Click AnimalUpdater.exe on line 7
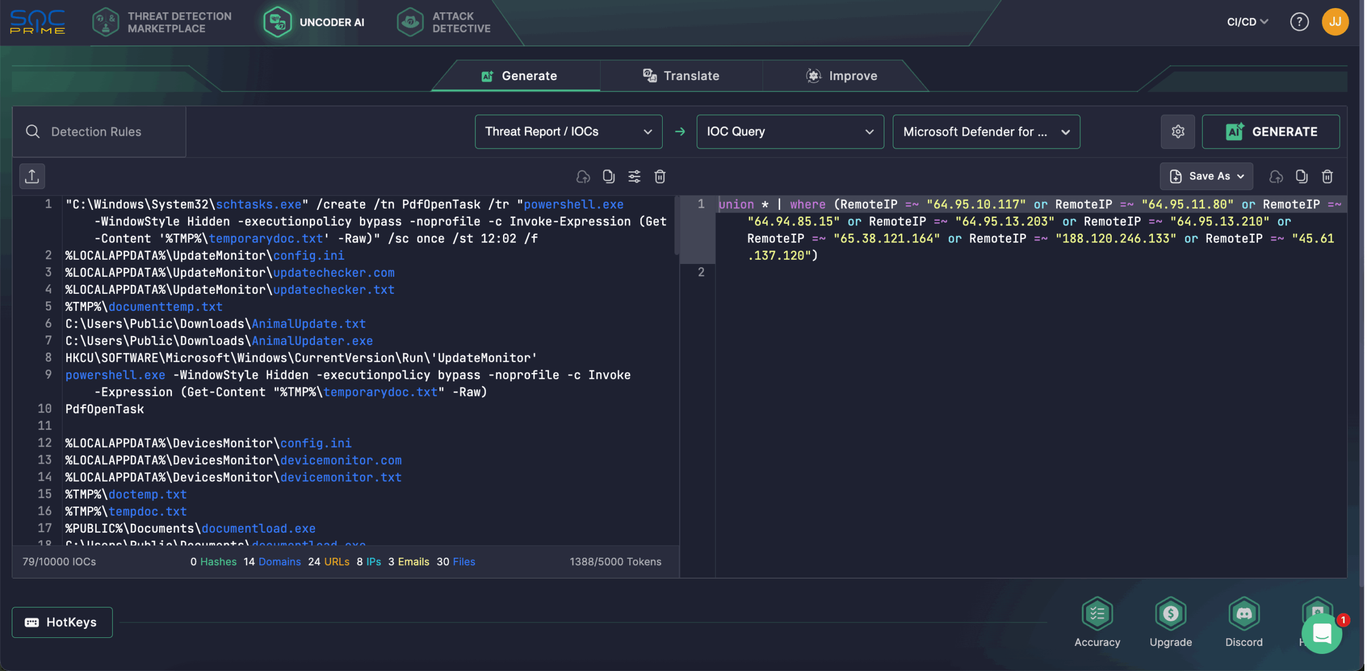 pos(312,341)
